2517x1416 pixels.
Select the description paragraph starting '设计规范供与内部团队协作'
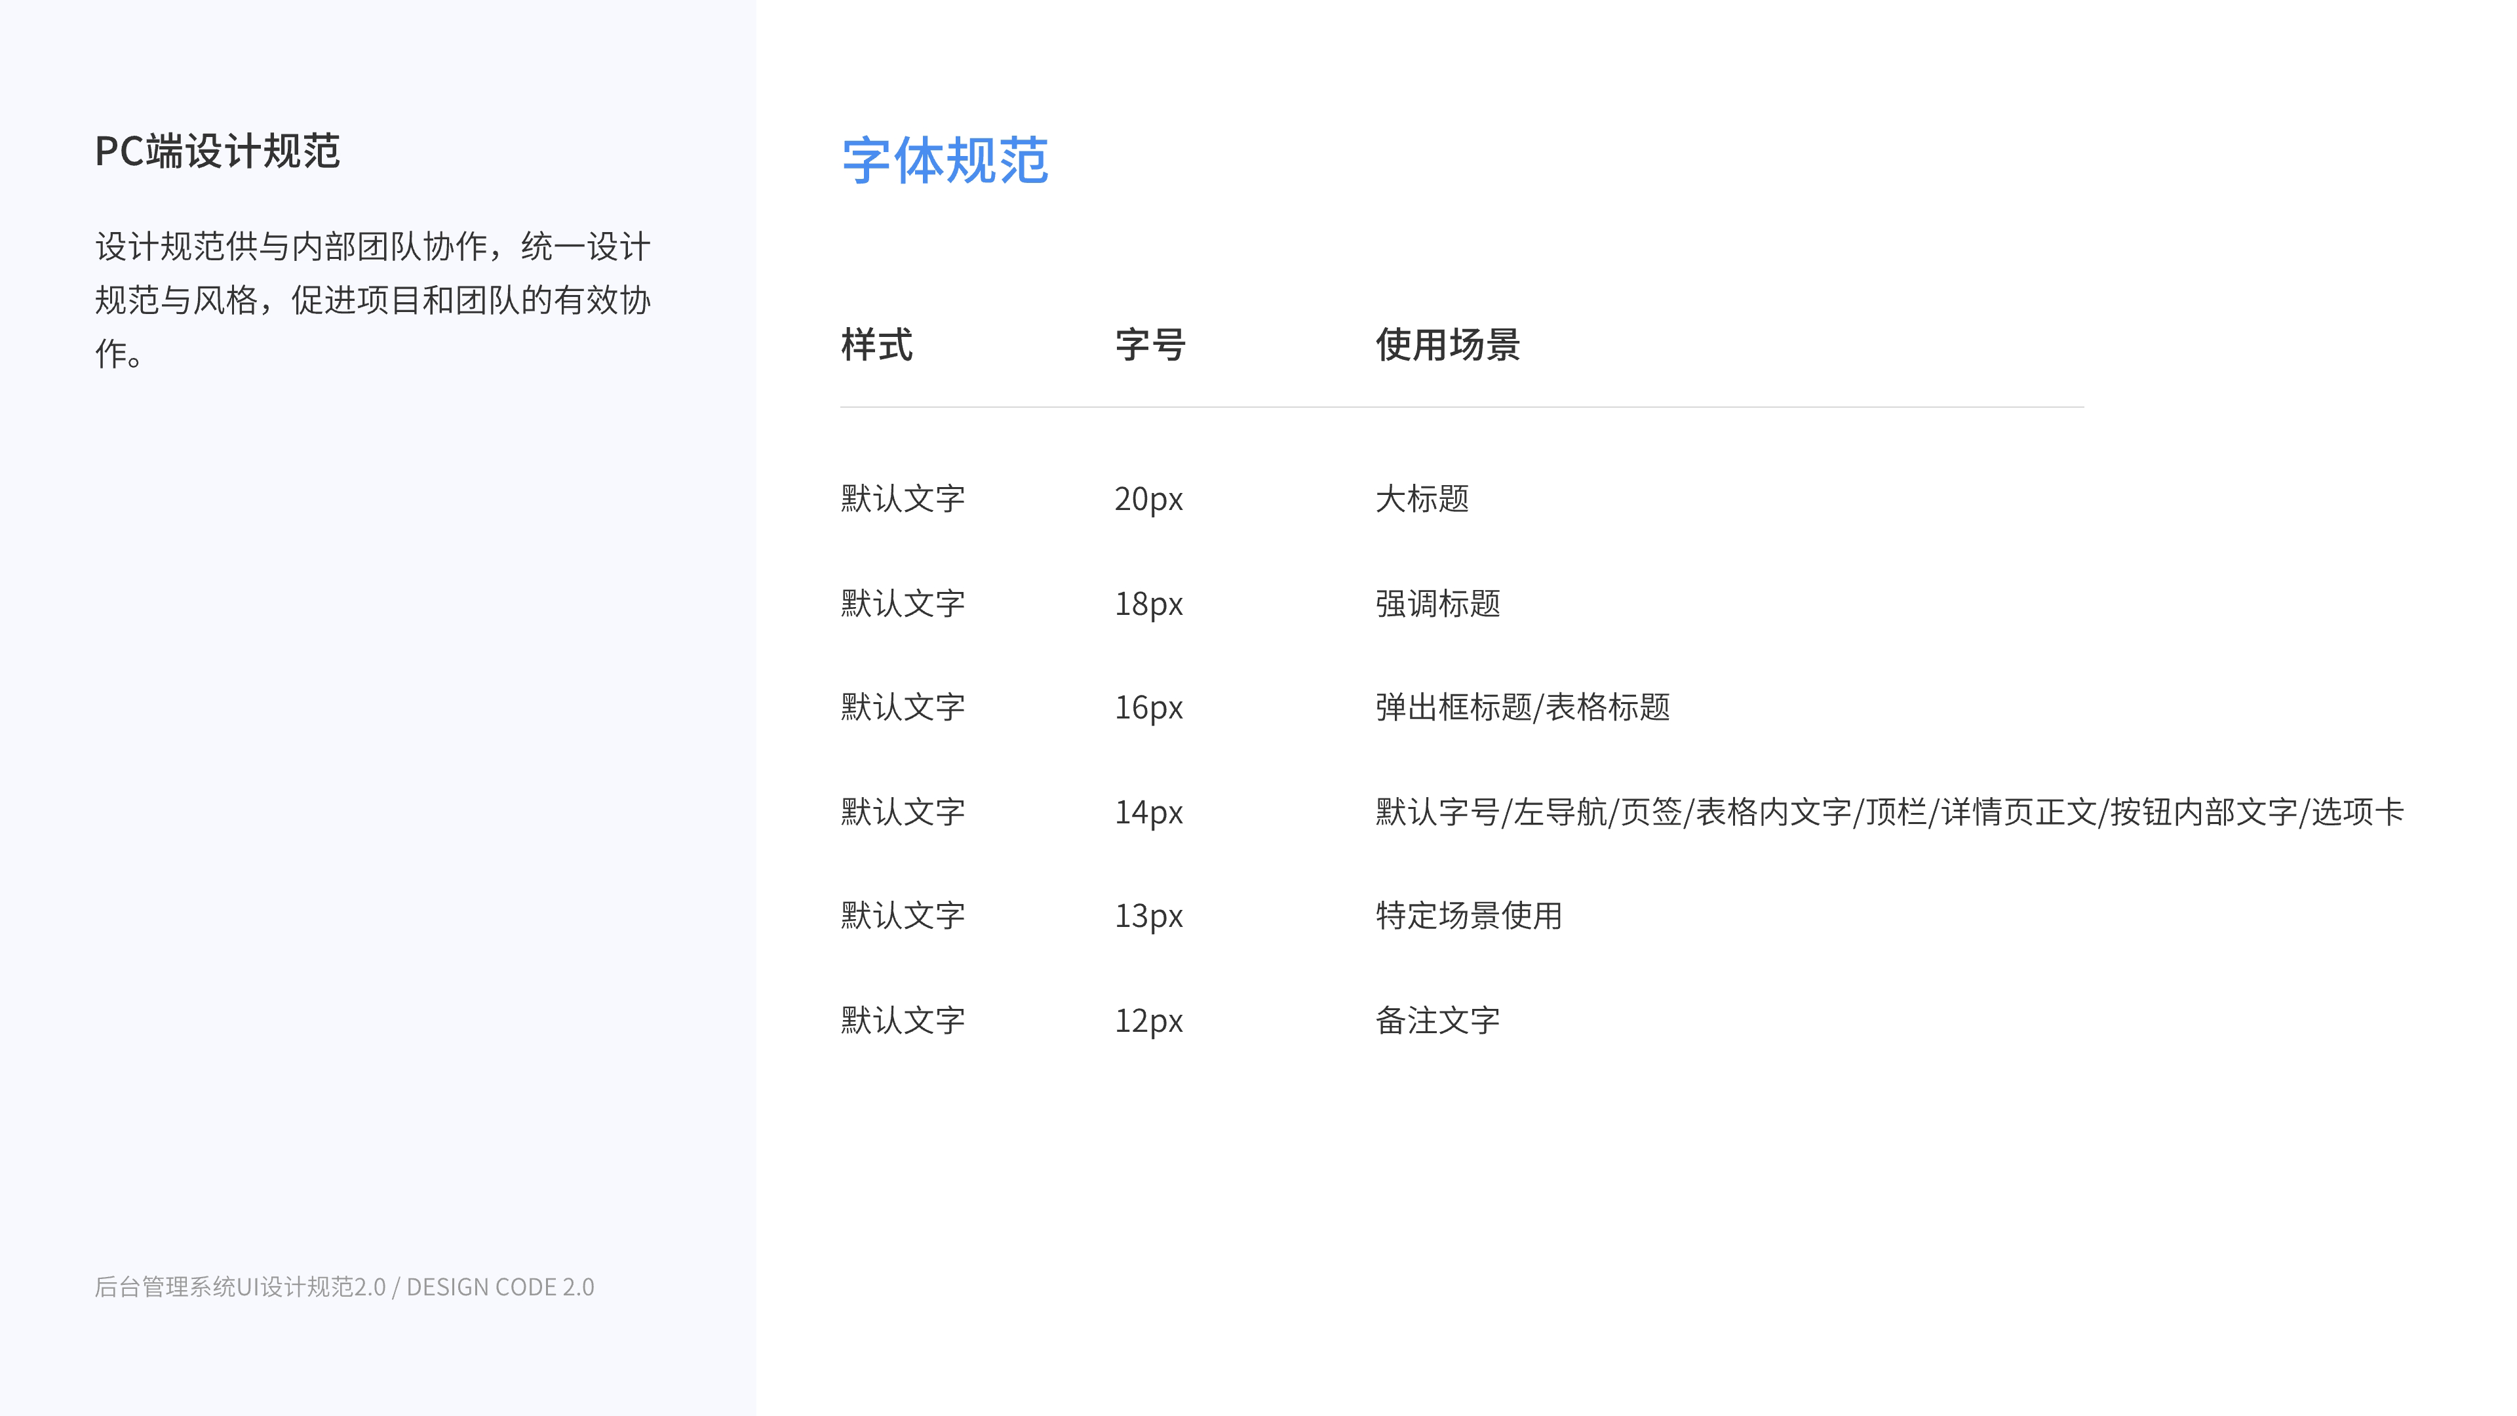pyautogui.click(x=372, y=300)
